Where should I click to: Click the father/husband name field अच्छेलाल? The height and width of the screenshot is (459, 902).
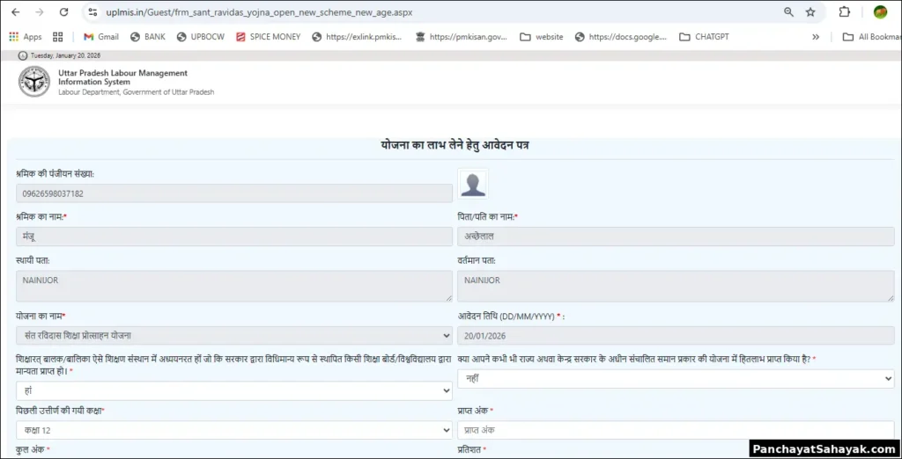(x=676, y=237)
